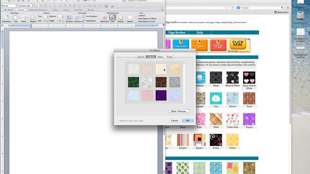
Task: Open the Document Elements ribbon tab
Action: [38, 10]
